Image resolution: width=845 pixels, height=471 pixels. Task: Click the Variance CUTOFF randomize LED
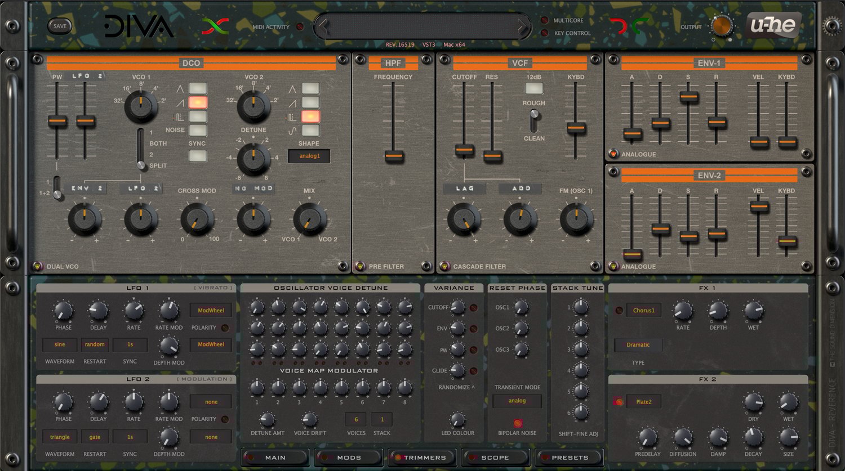coord(473,308)
